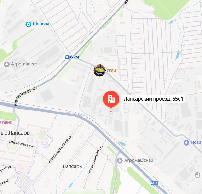Open the Угли cafe photo marker
202x194 pixels.
pyautogui.click(x=99, y=70)
